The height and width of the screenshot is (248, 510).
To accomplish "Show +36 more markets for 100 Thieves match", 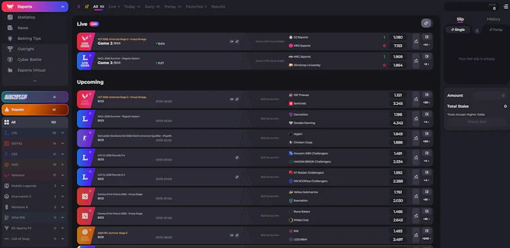I will 426,102.
